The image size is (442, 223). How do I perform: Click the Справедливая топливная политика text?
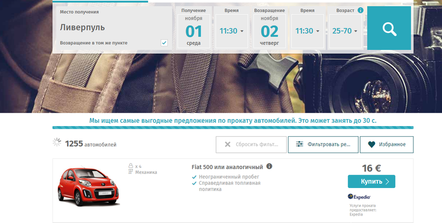click(230, 186)
